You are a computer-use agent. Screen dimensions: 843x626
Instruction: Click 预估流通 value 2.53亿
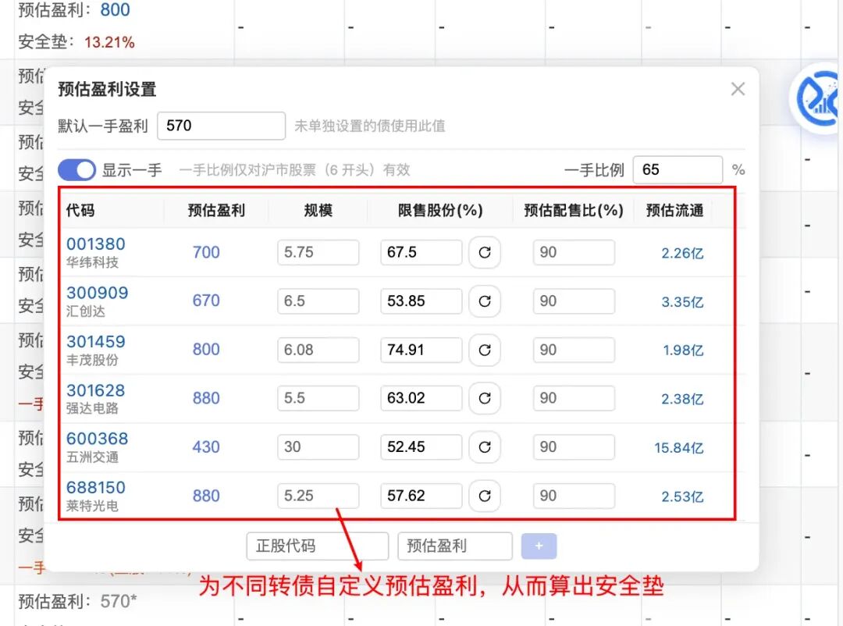(682, 496)
